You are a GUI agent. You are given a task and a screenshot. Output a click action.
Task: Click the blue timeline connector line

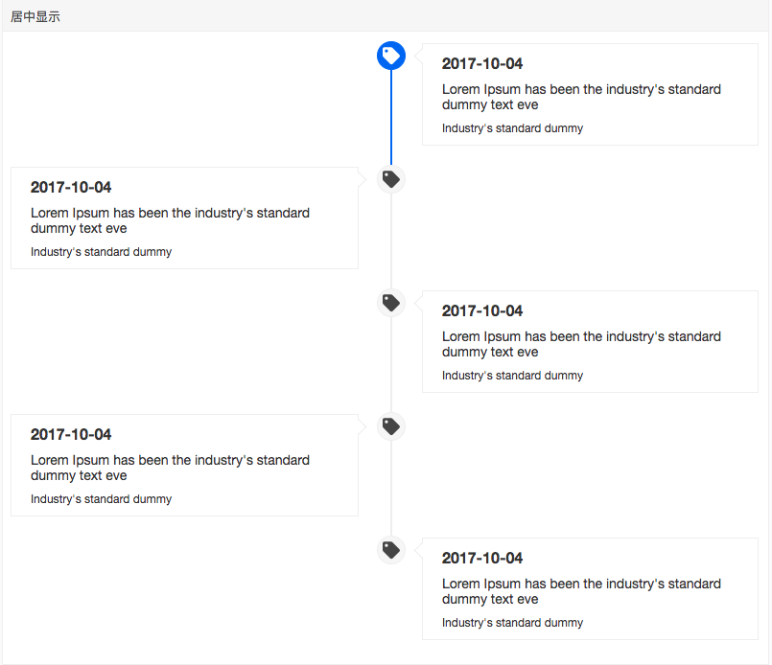click(391, 117)
